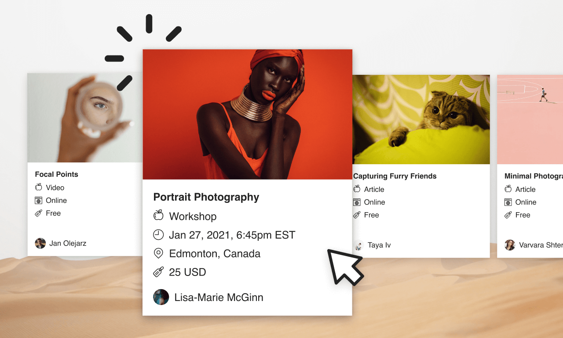Click the apple icon in Capturing Furry Friends card
This screenshot has height=338, width=563.
(357, 189)
